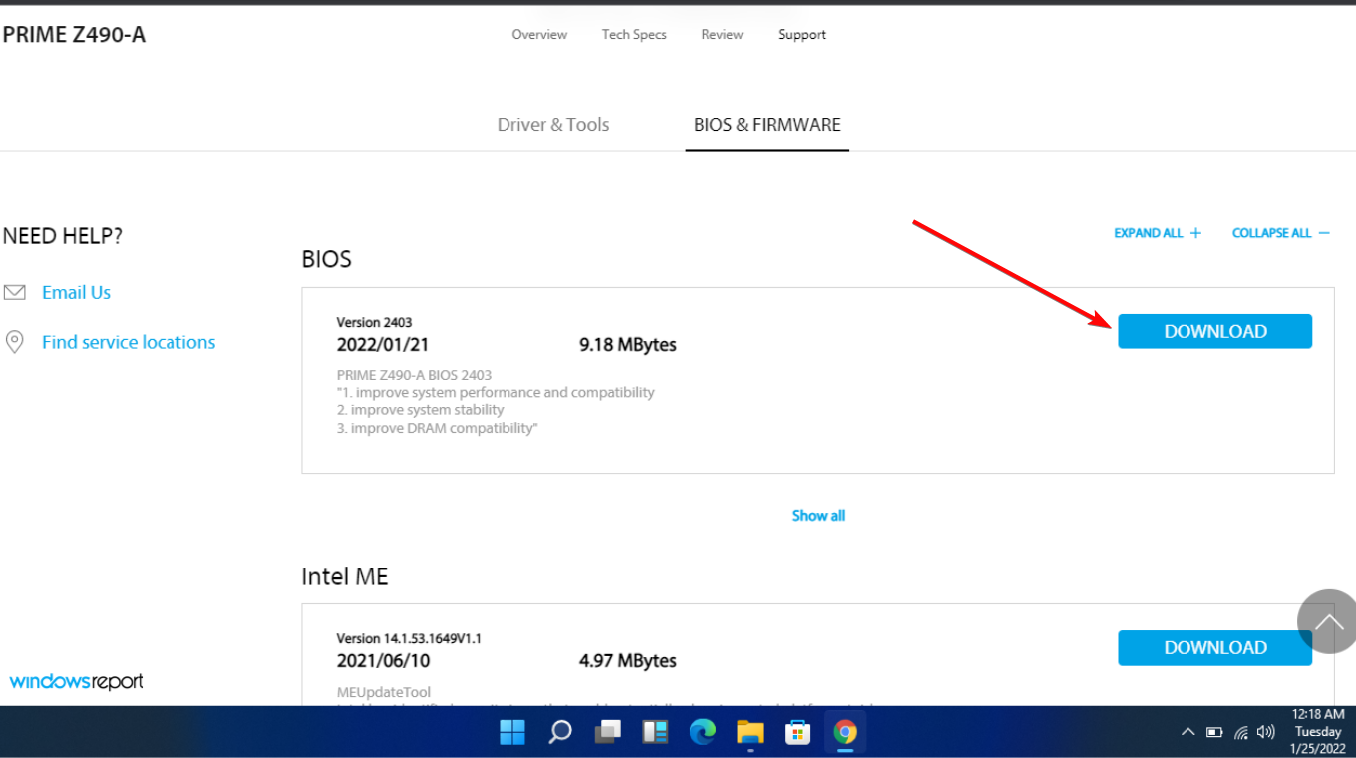Viewport: 1356px width, 758px height.
Task: Open the Windows Start menu
Action: click(512, 733)
